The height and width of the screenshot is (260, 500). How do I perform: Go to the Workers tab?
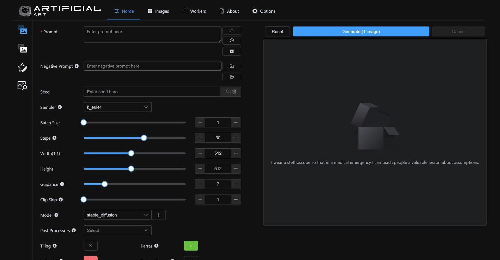coord(194,11)
